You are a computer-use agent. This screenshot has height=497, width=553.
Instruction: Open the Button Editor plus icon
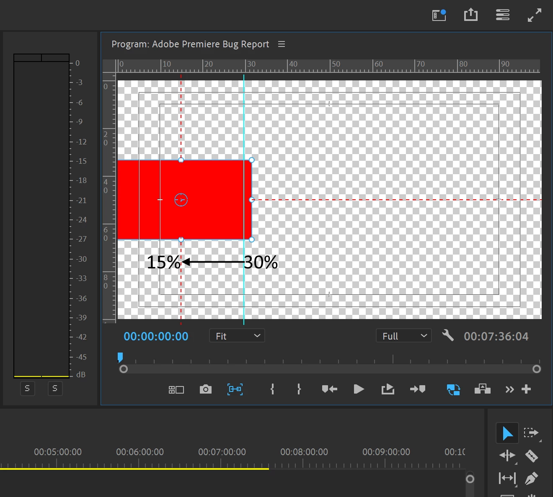pos(526,389)
